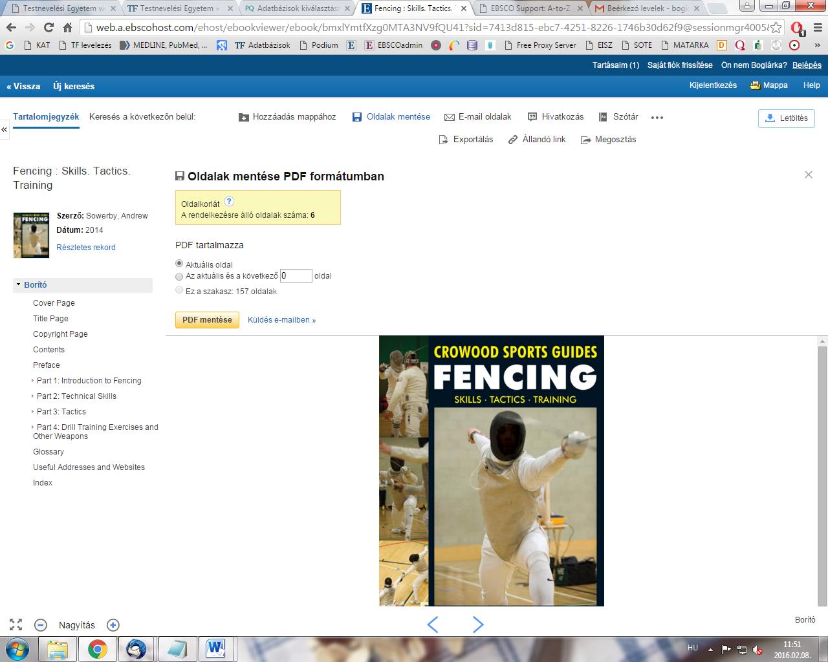Open Hivatkozás citation tool
This screenshot has width=828, height=662.
point(555,117)
